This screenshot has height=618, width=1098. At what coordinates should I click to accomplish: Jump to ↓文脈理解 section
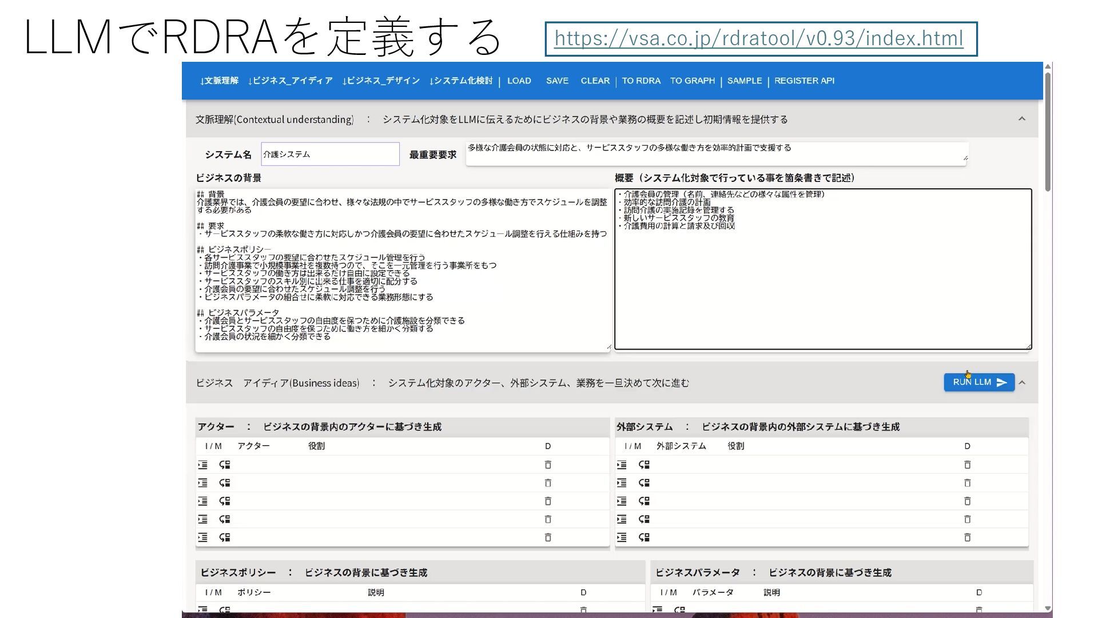click(219, 81)
